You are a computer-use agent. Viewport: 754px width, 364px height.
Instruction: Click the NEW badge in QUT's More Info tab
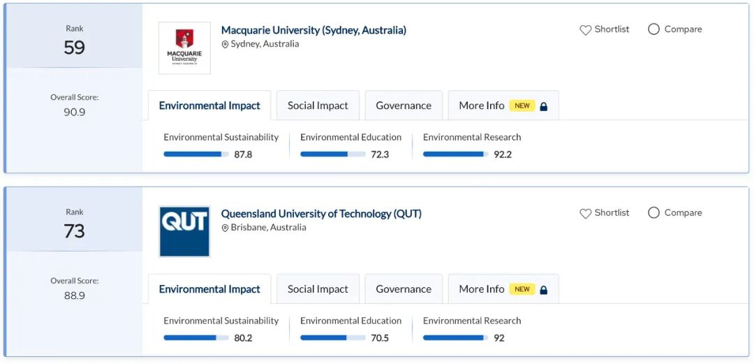click(x=522, y=289)
